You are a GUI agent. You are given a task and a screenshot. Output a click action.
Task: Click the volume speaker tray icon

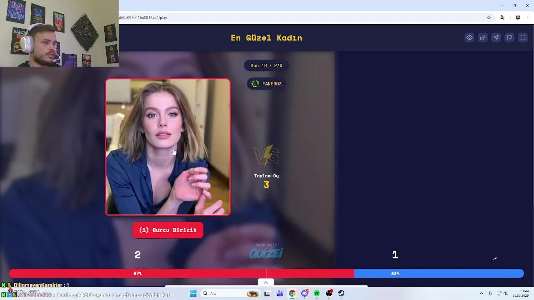click(506, 293)
